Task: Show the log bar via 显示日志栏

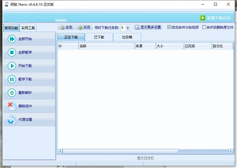Action: pos(145,158)
